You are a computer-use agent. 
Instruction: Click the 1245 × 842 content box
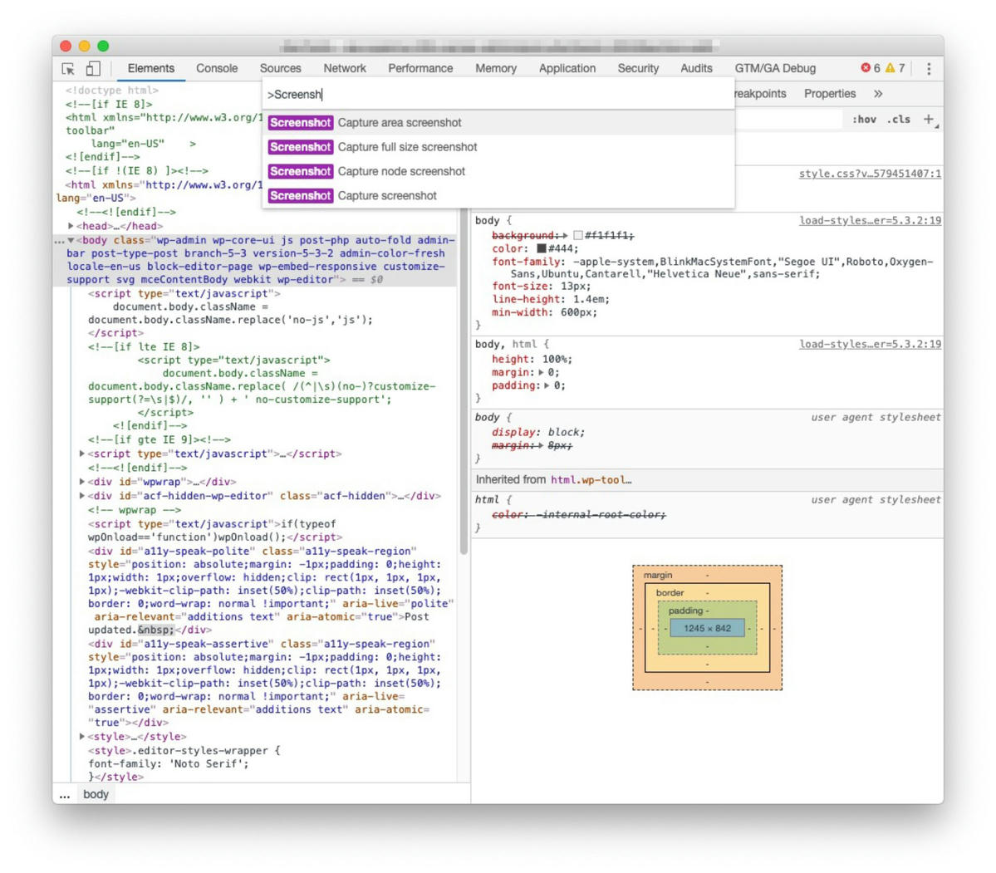pos(707,629)
